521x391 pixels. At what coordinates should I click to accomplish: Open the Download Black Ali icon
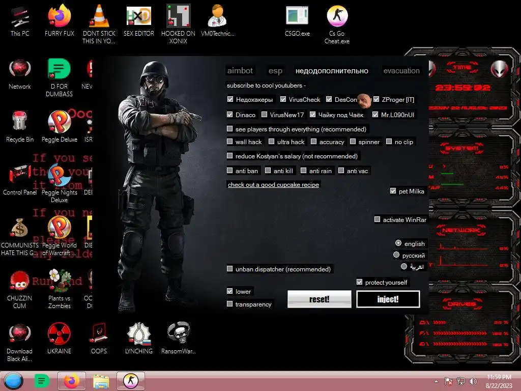[x=20, y=342]
